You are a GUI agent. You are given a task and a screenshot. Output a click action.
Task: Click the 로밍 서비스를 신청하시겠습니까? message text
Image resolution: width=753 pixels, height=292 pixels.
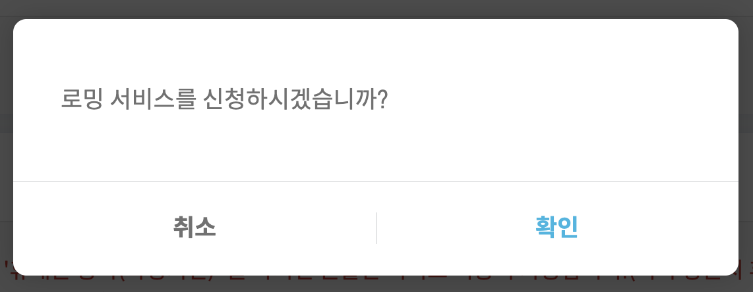(224, 99)
